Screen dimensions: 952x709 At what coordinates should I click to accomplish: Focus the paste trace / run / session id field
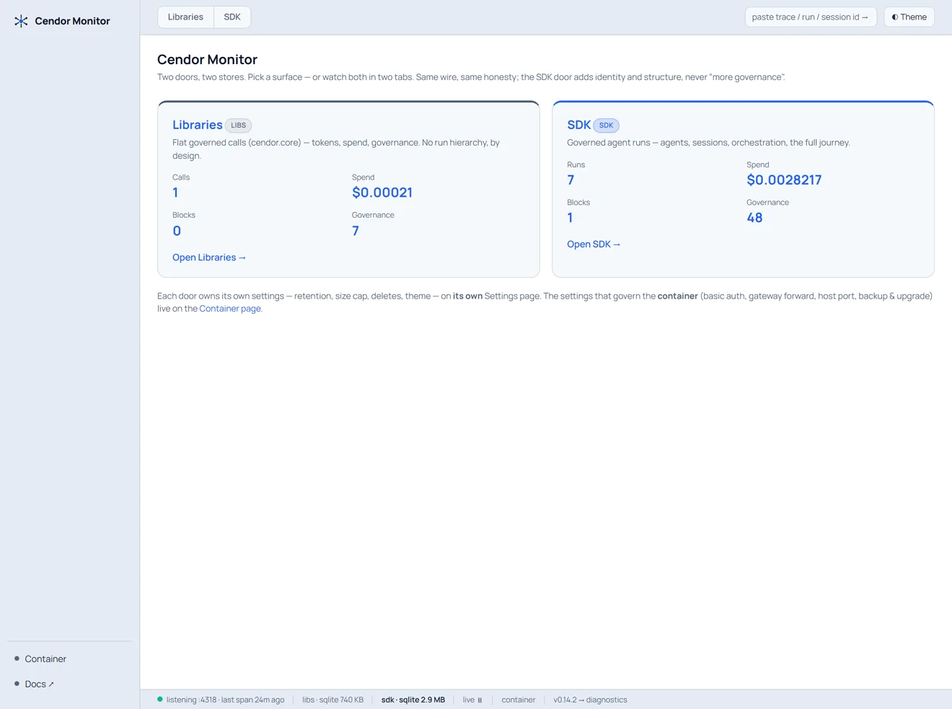(x=810, y=17)
